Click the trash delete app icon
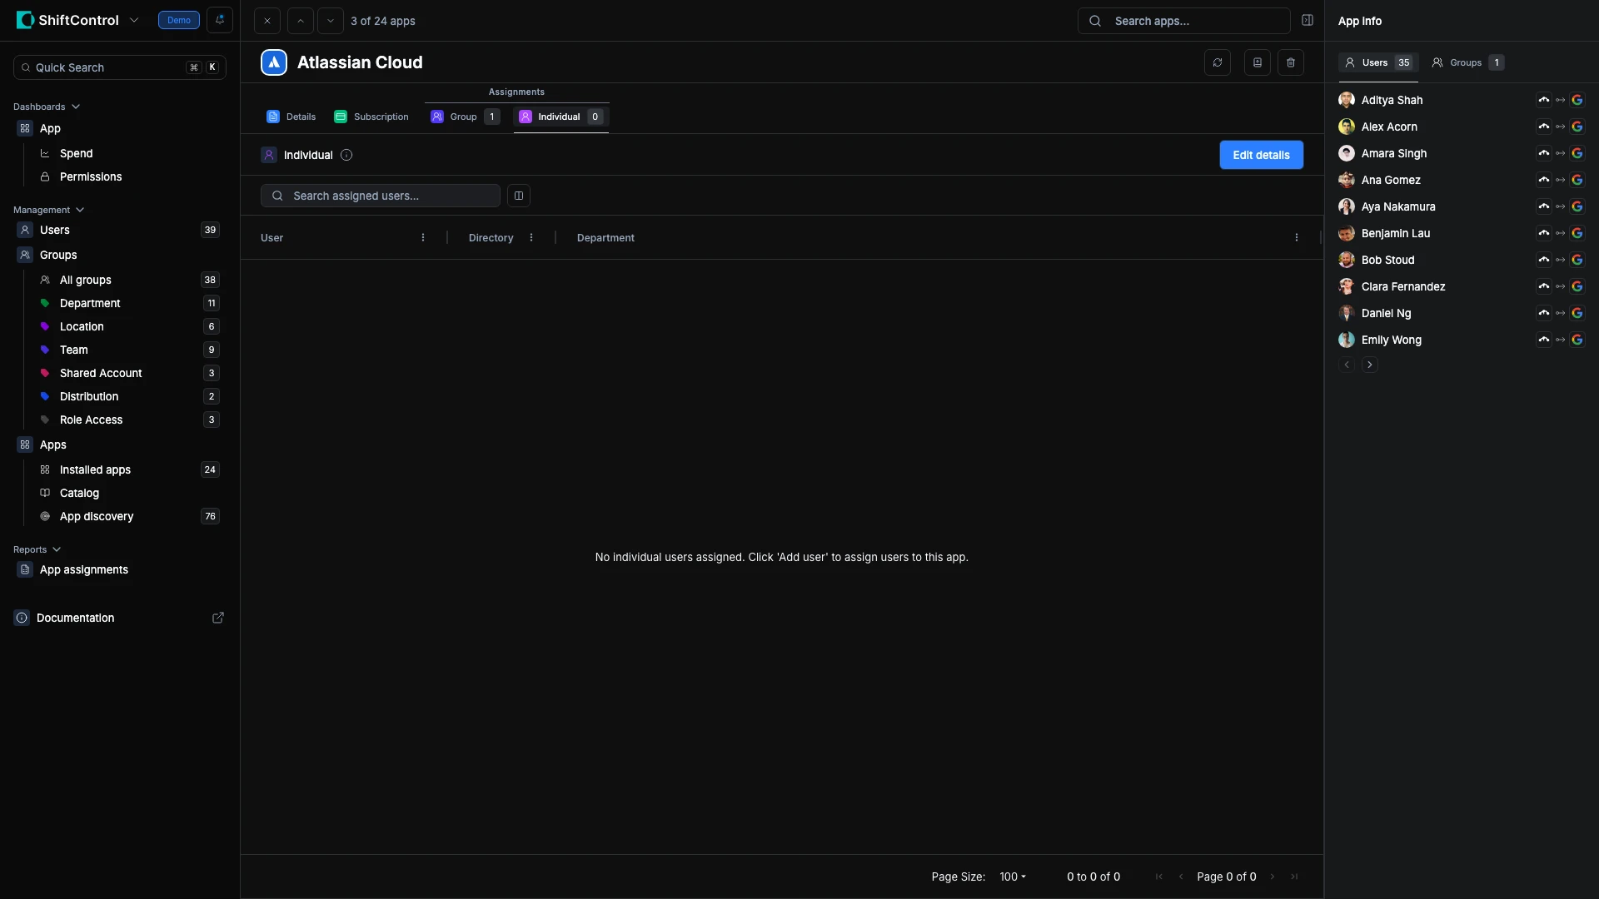Screen dimensions: 1599x899 [x=1290, y=62]
